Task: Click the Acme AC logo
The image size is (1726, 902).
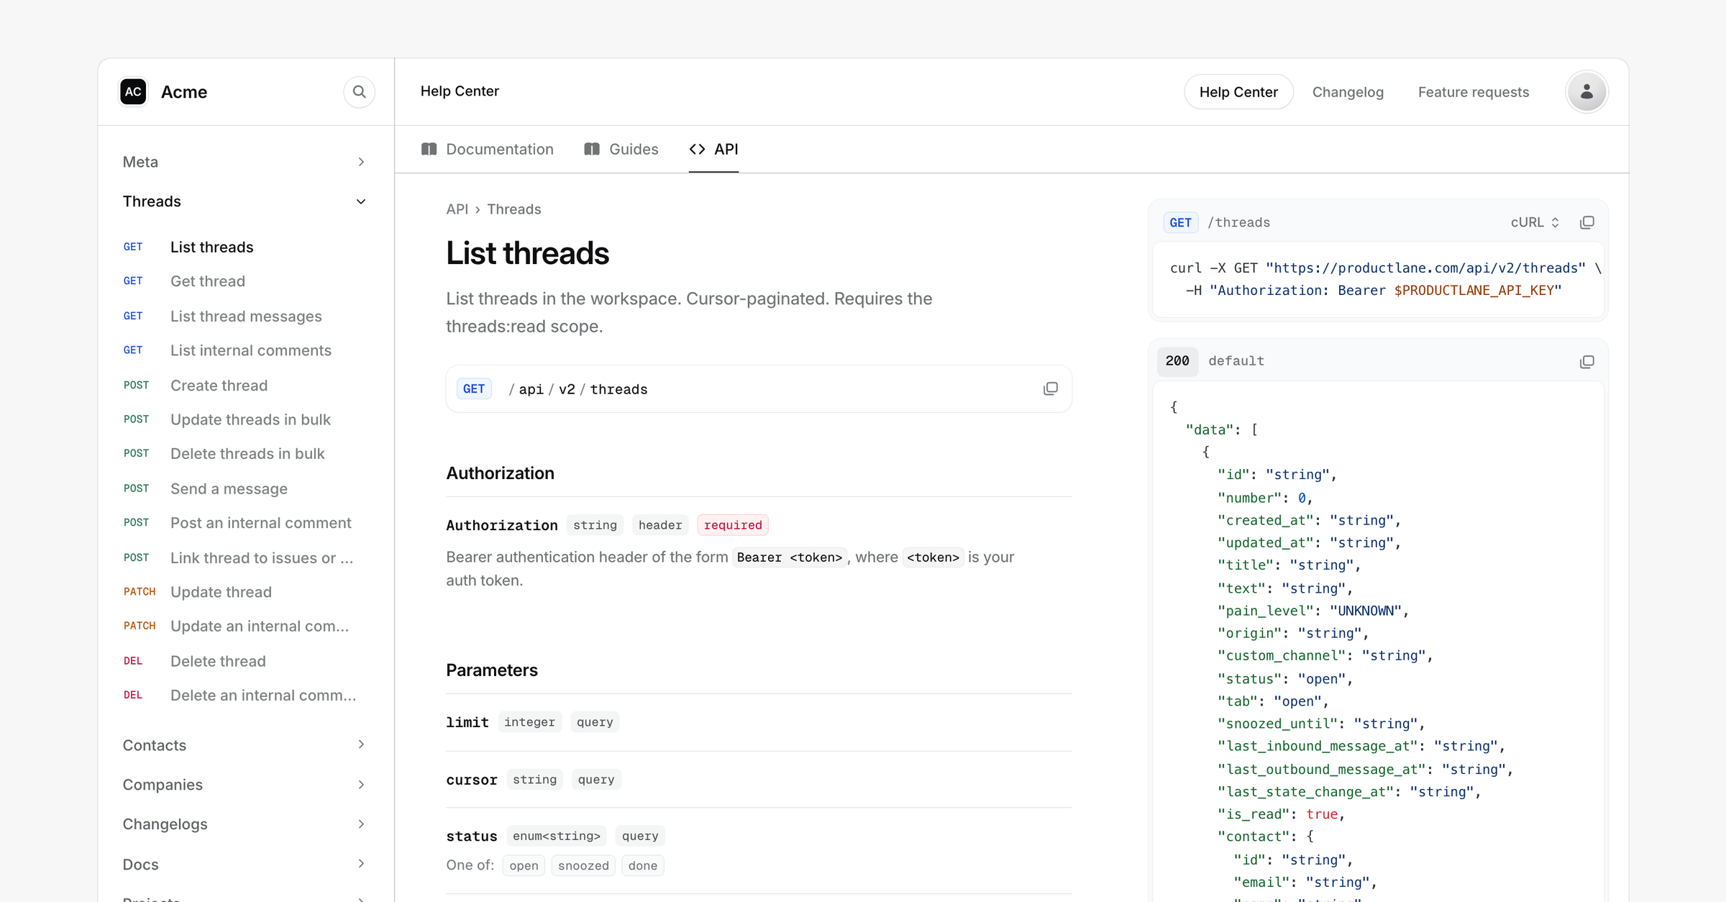Action: coord(133,92)
